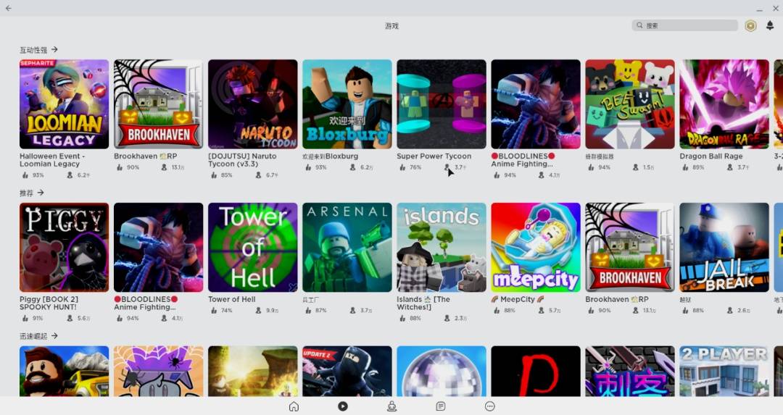The height and width of the screenshot is (415, 783).
Task: Open the Dragon Ball Rage title link
Action: tap(711, 156)
